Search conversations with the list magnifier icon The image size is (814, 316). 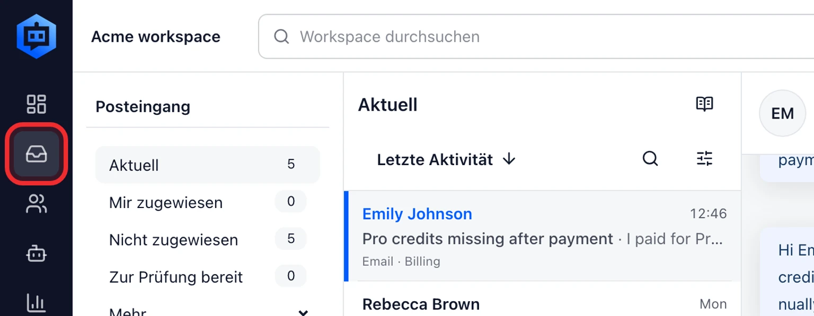coord(650,158)
